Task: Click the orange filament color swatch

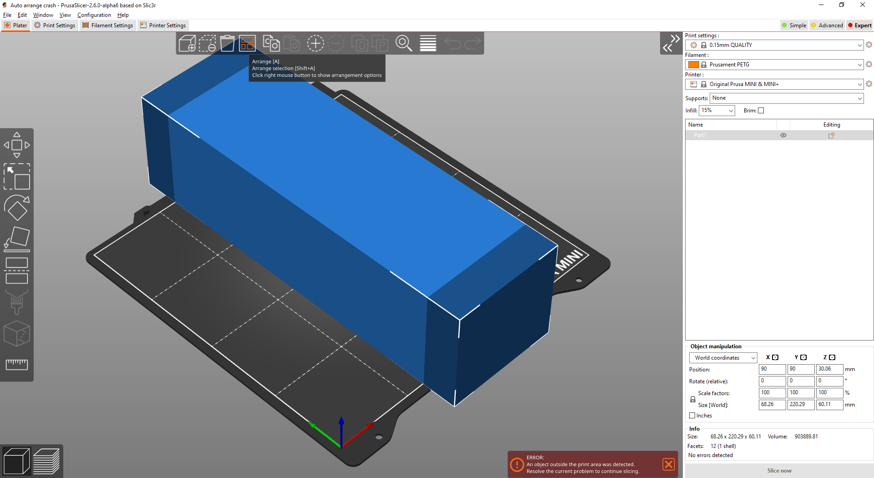Action: [694, 65]
